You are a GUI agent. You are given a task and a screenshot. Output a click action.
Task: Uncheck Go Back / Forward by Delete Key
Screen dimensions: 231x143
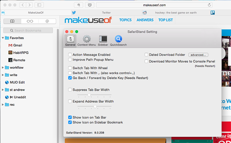[x=70, y=78]
